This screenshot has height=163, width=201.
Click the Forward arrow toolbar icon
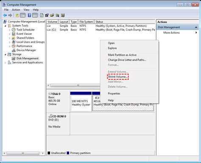(x=10, y=15)
